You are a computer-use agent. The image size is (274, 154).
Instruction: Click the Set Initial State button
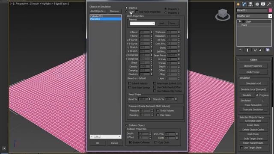253,121
